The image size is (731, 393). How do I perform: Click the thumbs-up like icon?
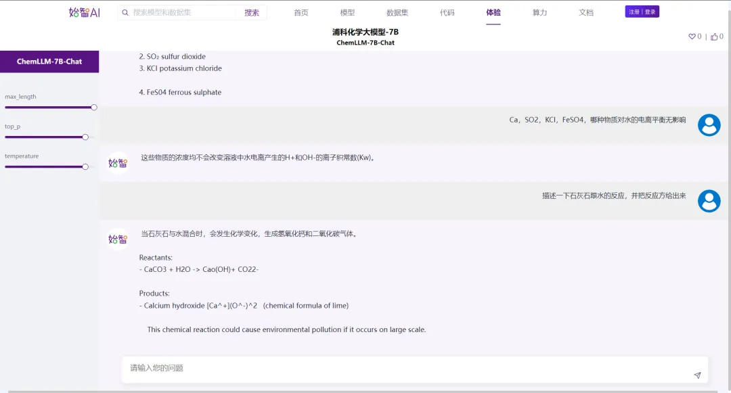coord(714,37)
